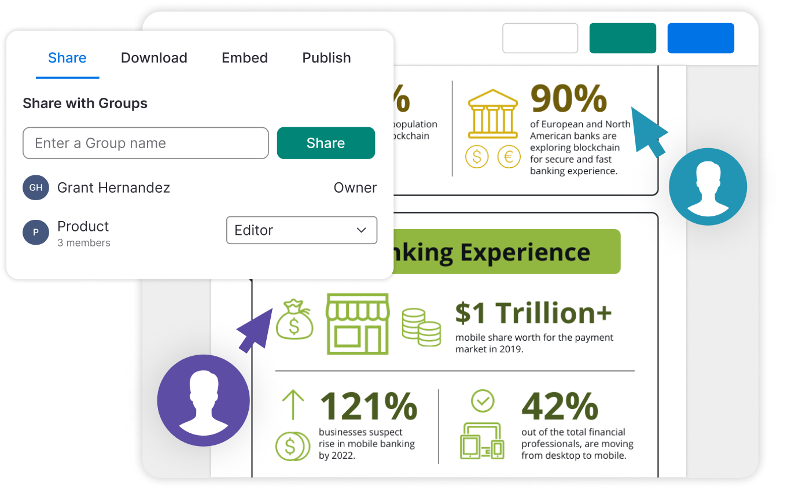Open the Editor permission dropdown for Product group
This screenshot has width=795, height=490.
pyautogui.click(x=301, y=230)
